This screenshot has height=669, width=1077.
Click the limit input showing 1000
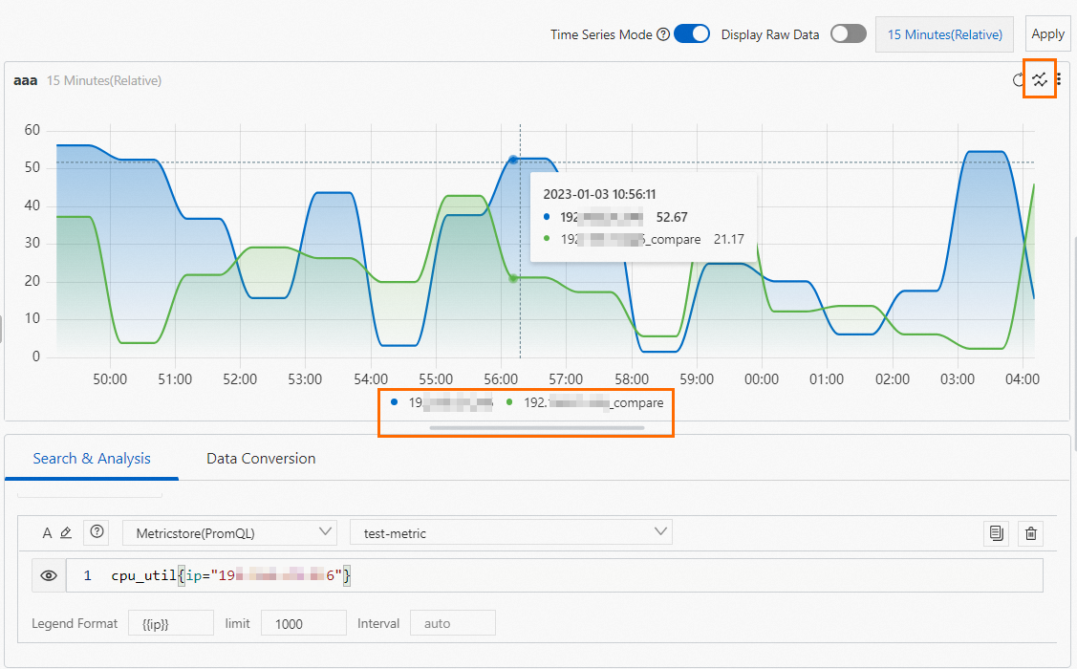303,622
